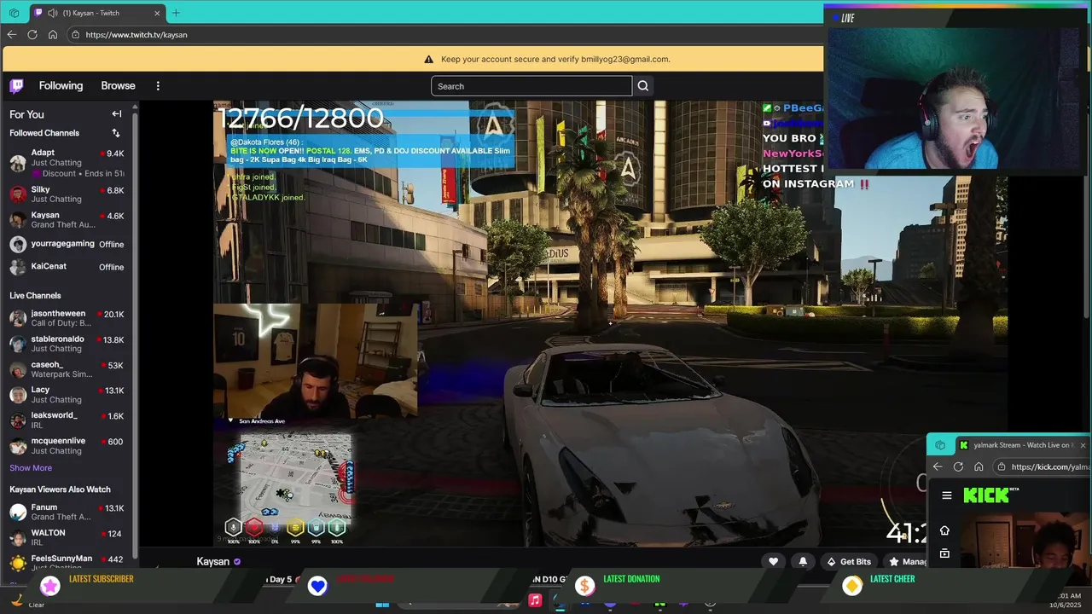Expand the list with Show More

click(31, 467)
